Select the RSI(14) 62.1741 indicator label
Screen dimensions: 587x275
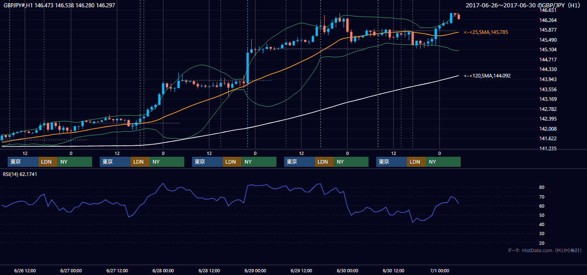(x=20, y=174)
